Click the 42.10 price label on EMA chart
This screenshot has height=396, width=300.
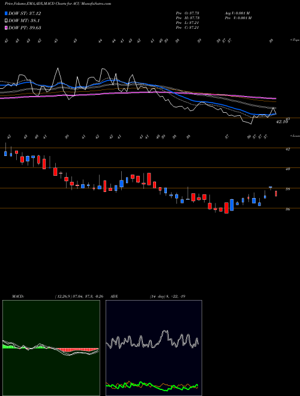tap(282, 122)
